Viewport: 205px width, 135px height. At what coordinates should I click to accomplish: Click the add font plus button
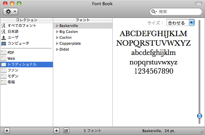pos(57,131)
